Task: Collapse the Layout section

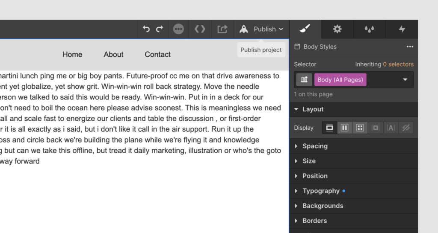Action: (354, 109)
